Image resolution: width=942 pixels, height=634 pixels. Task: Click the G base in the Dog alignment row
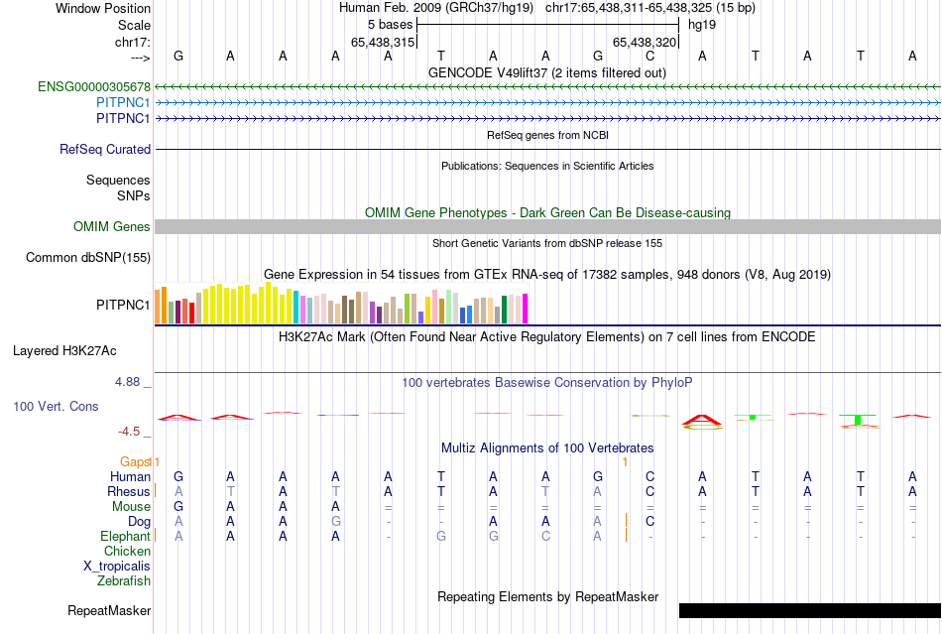[335, 522]
